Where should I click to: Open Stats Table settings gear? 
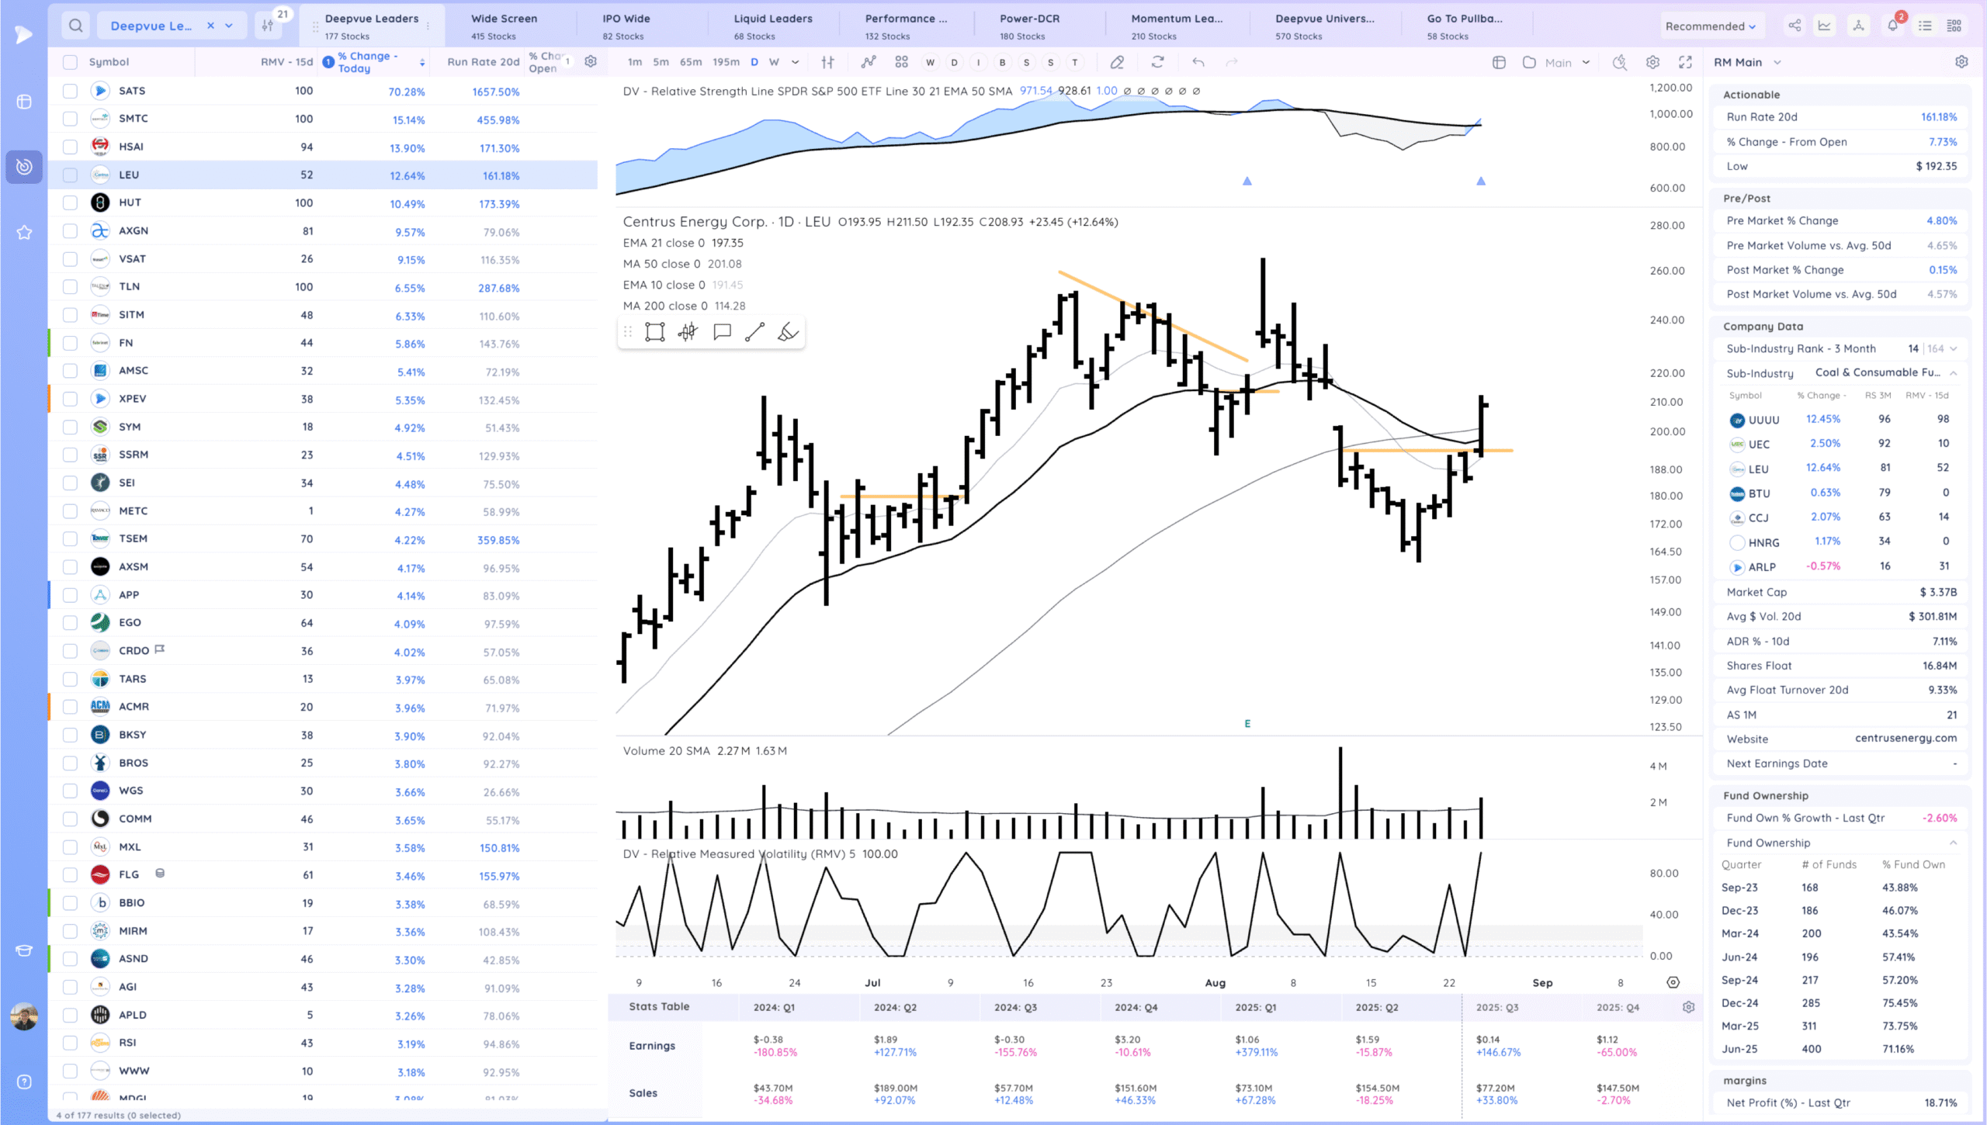pyautogui.click(x=1688, y=1007)
